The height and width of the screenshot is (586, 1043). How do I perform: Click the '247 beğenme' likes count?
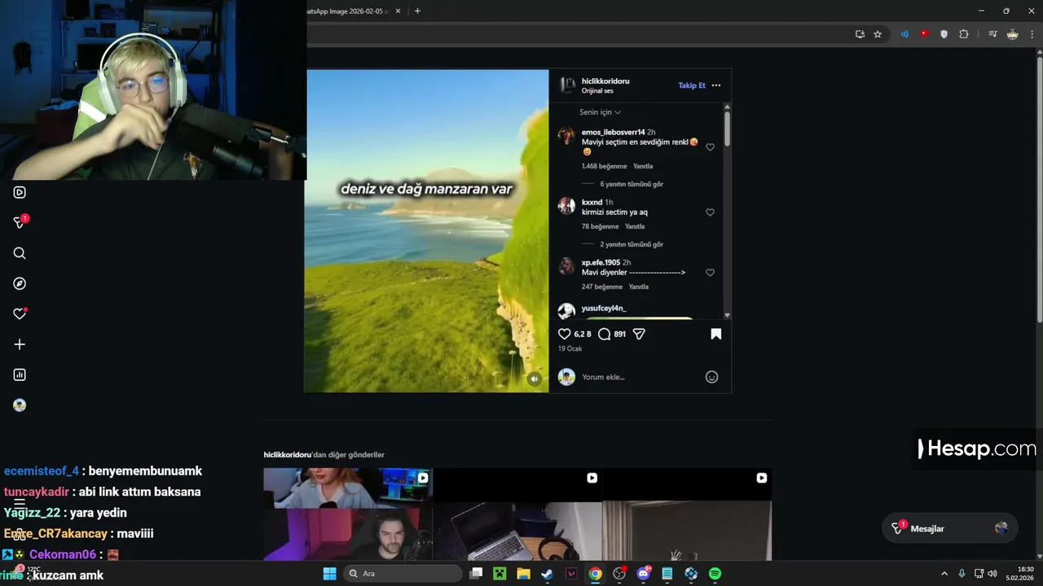tap(601, 286)
